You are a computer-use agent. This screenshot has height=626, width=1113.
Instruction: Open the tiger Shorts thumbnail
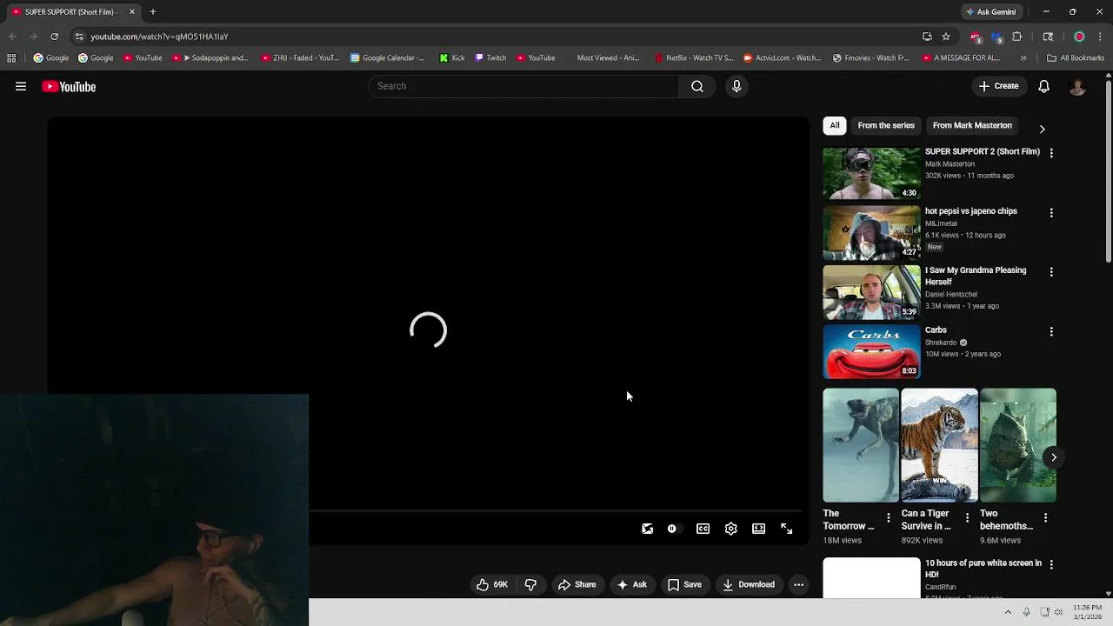pos(939,445)
